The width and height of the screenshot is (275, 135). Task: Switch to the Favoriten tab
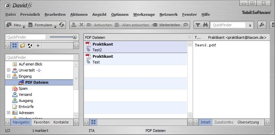[42, 122]
